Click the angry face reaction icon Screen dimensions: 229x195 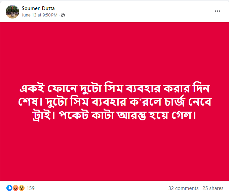(x=15, y=188)
